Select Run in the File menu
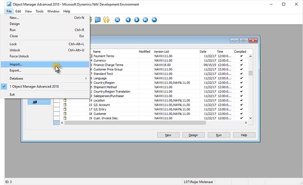 [45, 30]
